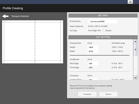Click the scrollbar thumb grip
The height and width of the screenshot is (104, 139).
(x=135, y=50)
